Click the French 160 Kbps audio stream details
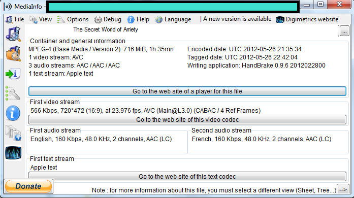Image resolution: width=354 pixels, height=198 pixels. pyautogui.click(x=262, y=139)
